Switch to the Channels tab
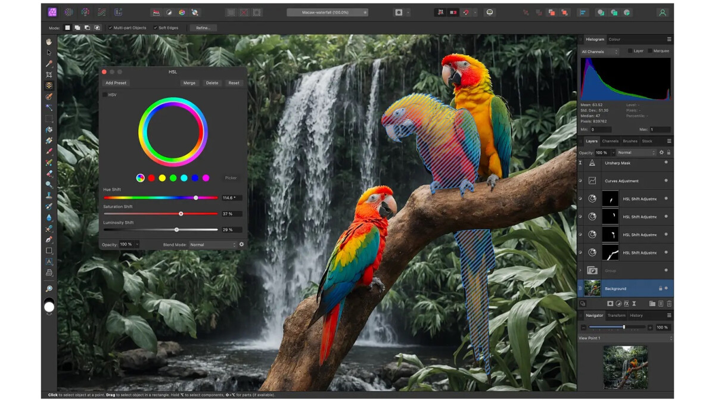The image size is (715, 402). point(610,141)
